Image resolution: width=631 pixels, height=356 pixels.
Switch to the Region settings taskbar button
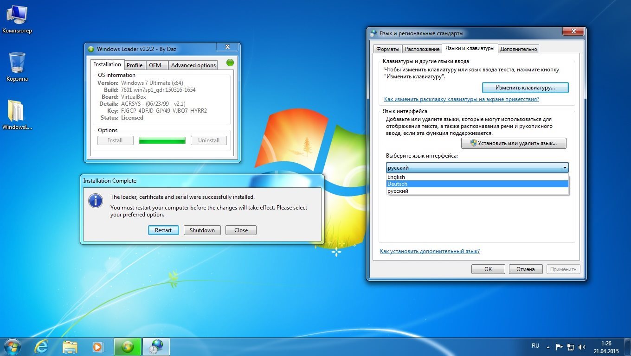point(156,346)
